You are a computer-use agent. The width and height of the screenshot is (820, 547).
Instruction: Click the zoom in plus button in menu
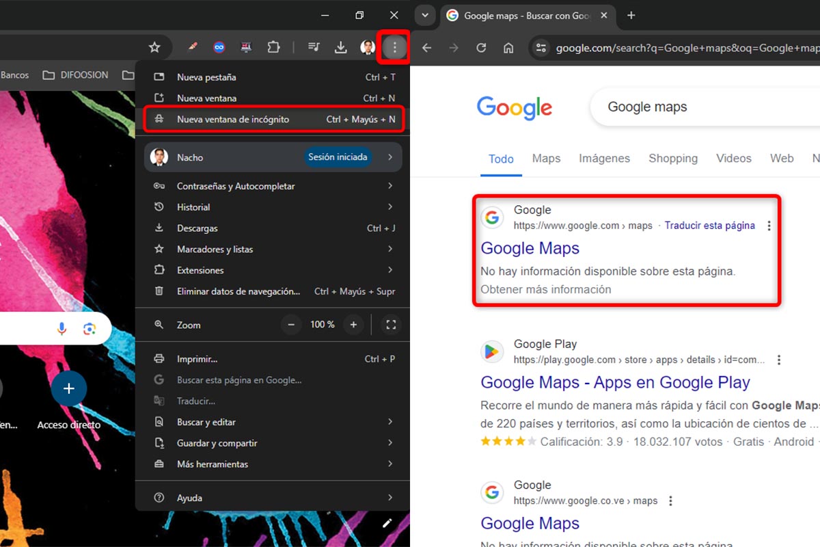353,325
